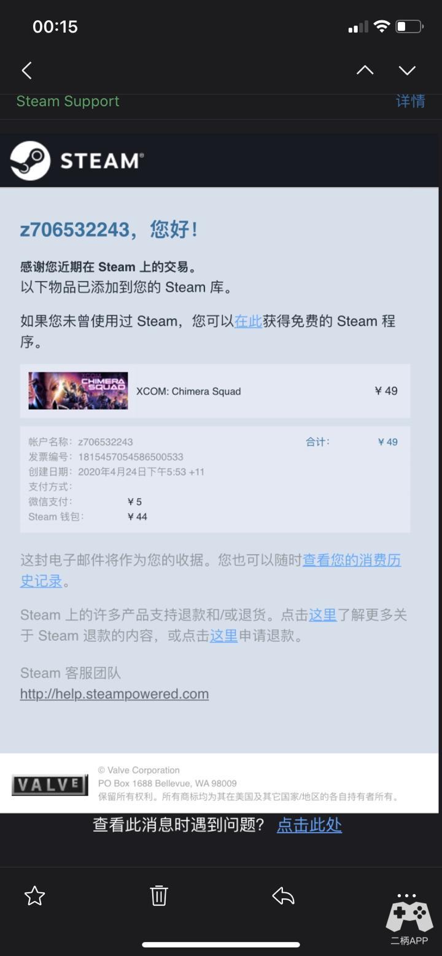This screenshot has width=442, height=956.
Task: Open 查看您的消费历史记录 link
Action: 211,570
